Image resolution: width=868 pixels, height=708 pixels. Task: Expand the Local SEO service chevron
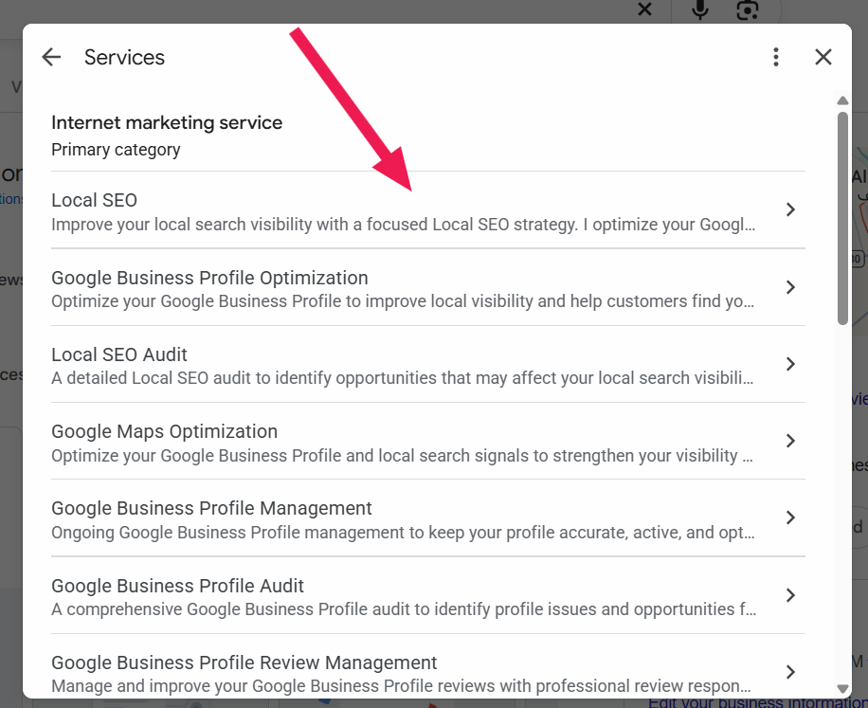click(790, 209)
